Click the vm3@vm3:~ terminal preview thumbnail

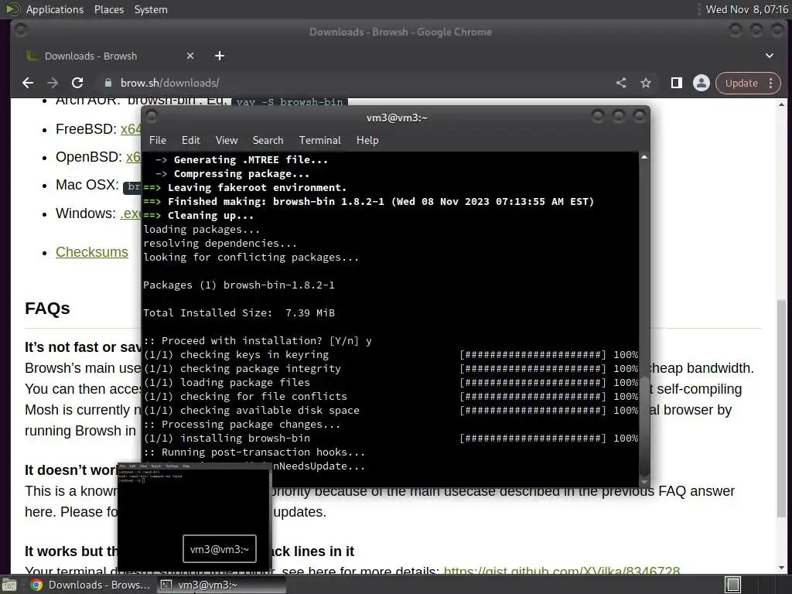[x=194, y=517]
